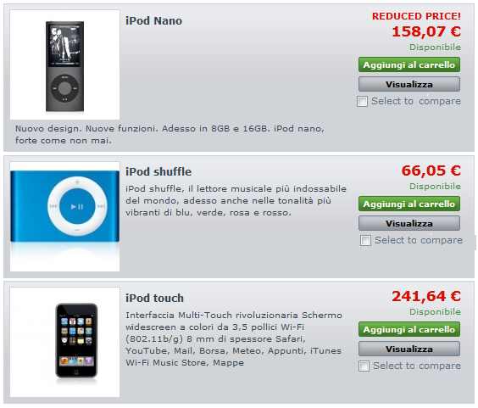Check Select to compare for iPod shuffle

pyautogui.click(x=365, y=240)
